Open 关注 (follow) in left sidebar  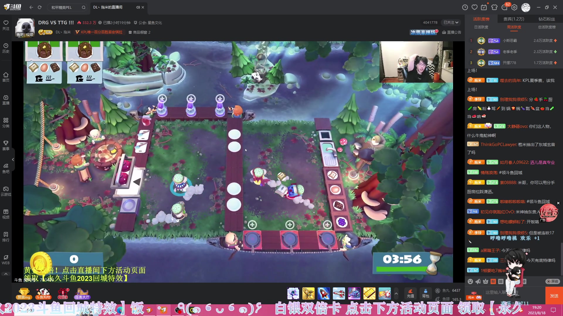click(6, 25)
